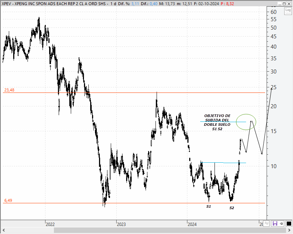Click the 2023 label on time axis
The height and width of the screenshot is (234, 293).
[x=121, y=224]
